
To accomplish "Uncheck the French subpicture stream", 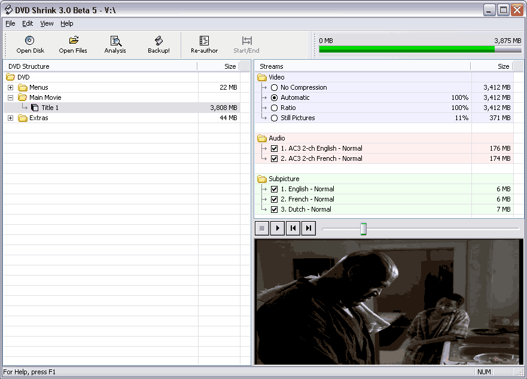I will [x=274, y=199].
